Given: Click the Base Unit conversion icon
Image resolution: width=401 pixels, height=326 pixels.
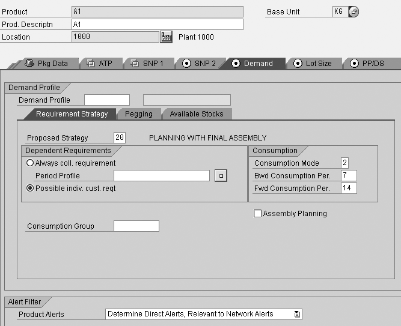Looking at the screenshot, I should point(354,12).
